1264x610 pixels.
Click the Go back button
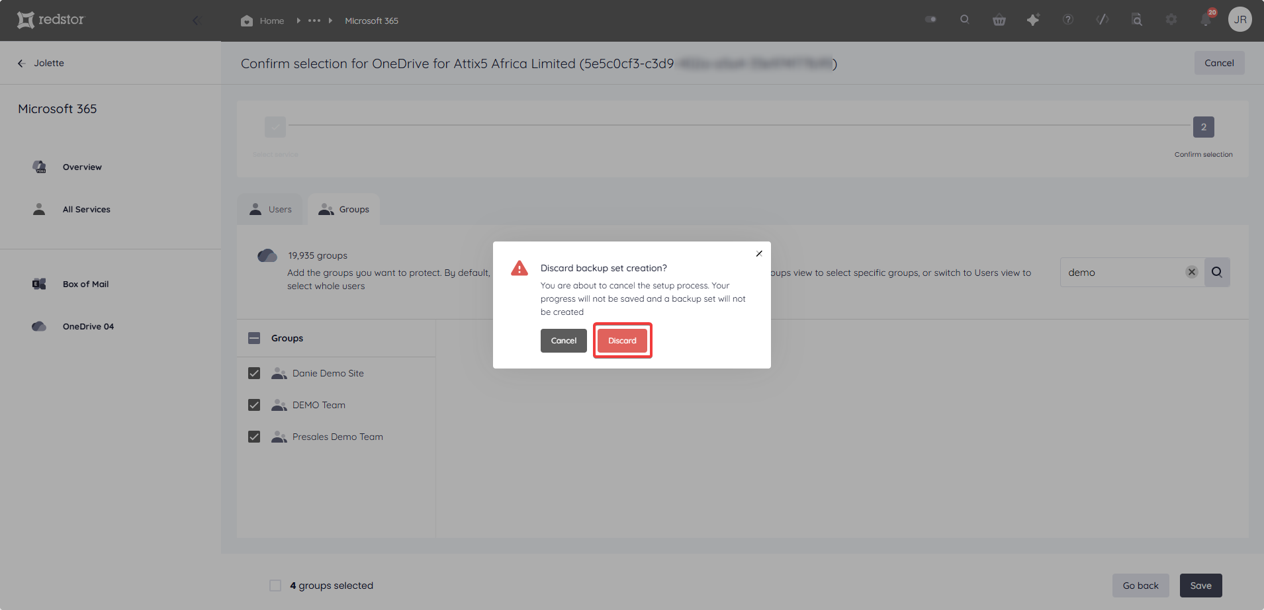(1140, 586)
